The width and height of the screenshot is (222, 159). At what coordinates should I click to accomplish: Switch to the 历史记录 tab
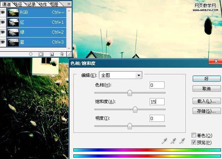tap(30, 4)
